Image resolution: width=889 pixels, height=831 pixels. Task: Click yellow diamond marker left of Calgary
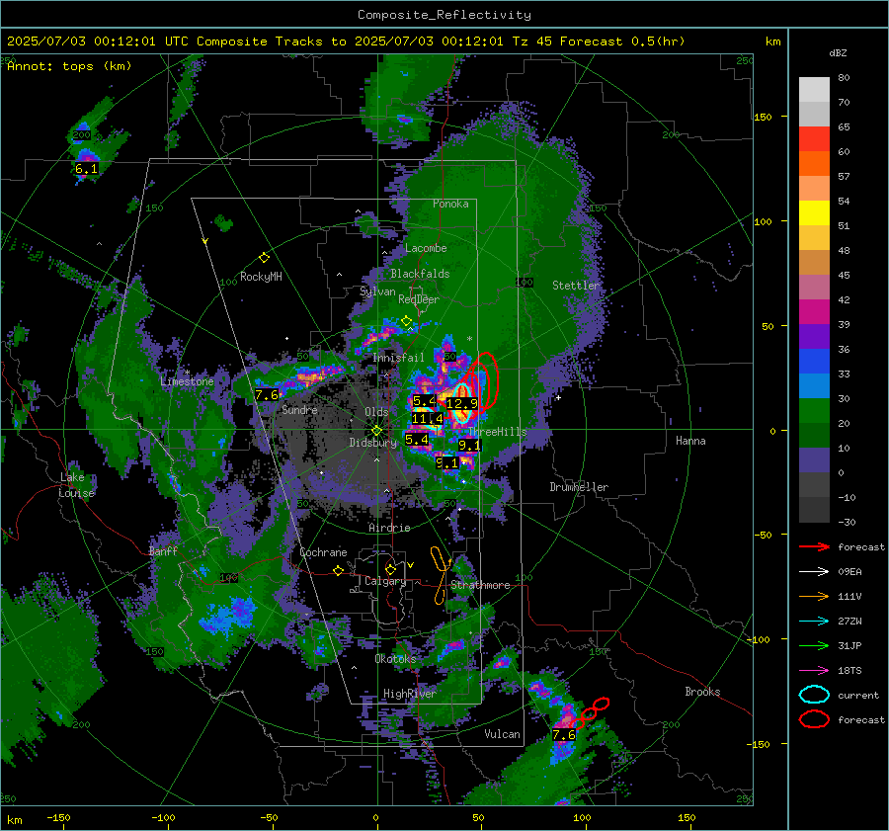pos(390,569)
